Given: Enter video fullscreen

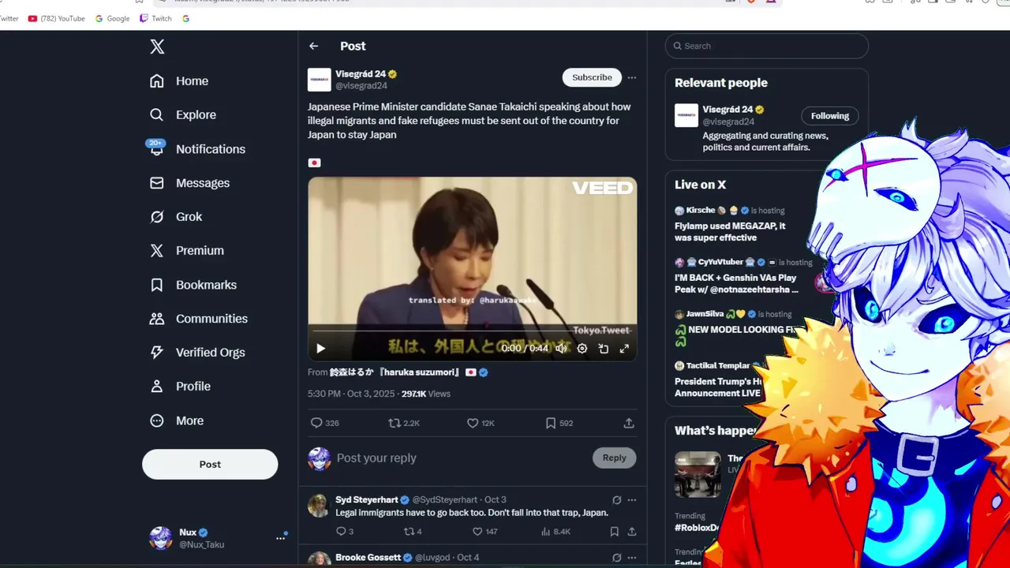Looking at the screenshot, I should click(624, 348).
